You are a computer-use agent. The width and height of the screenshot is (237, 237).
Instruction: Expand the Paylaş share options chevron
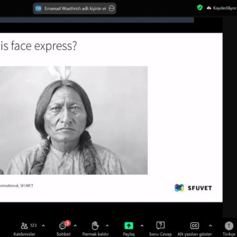[x=142, y=225]
